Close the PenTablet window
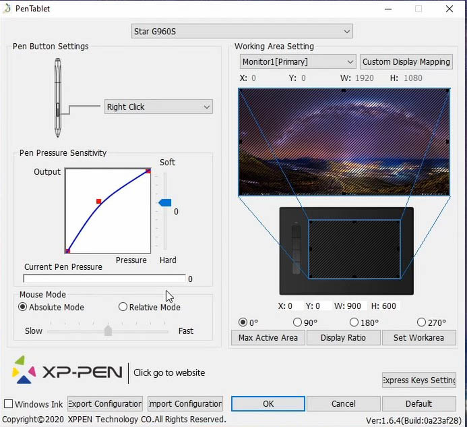Viewport: 467px width, 427px height. [449, 9]
